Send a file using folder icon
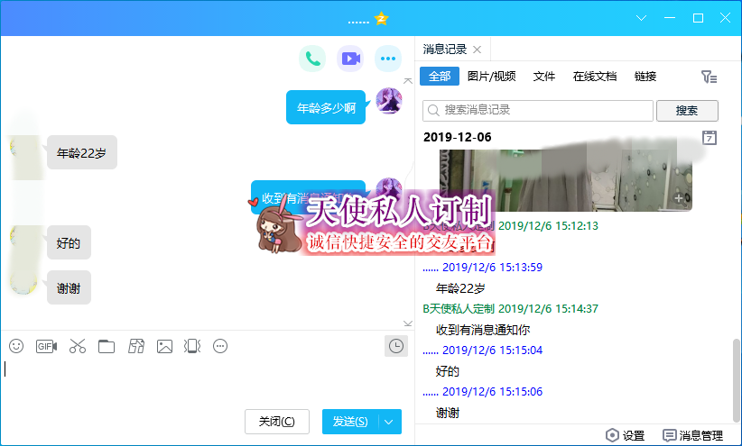The height and width of the screenshot is (446, 742). point(107,346)
